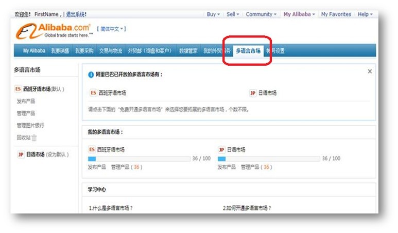398x233 pixels.
Task: Open 管理图片银行 in sidebar
Action: [x=30, y=125]
